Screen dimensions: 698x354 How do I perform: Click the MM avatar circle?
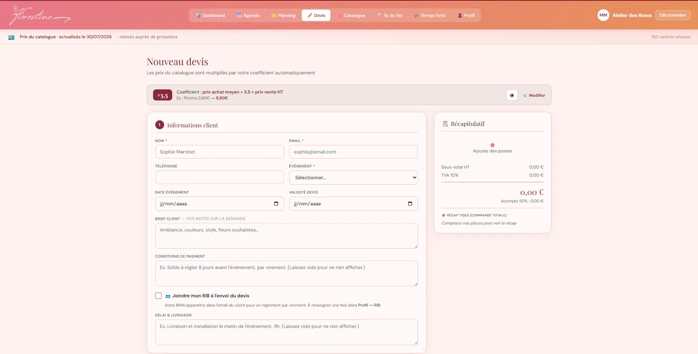[603, 15]
